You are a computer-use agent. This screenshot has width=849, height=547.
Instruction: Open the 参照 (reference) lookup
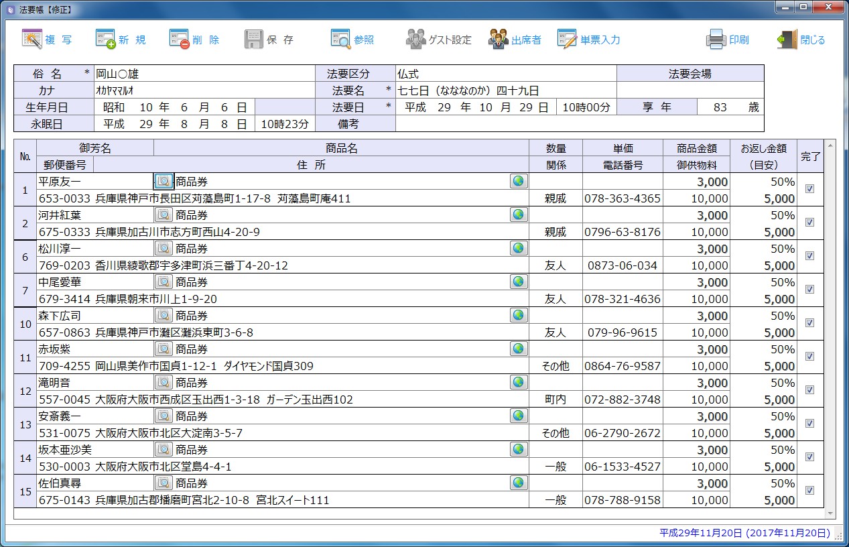(x=340, y=40)
